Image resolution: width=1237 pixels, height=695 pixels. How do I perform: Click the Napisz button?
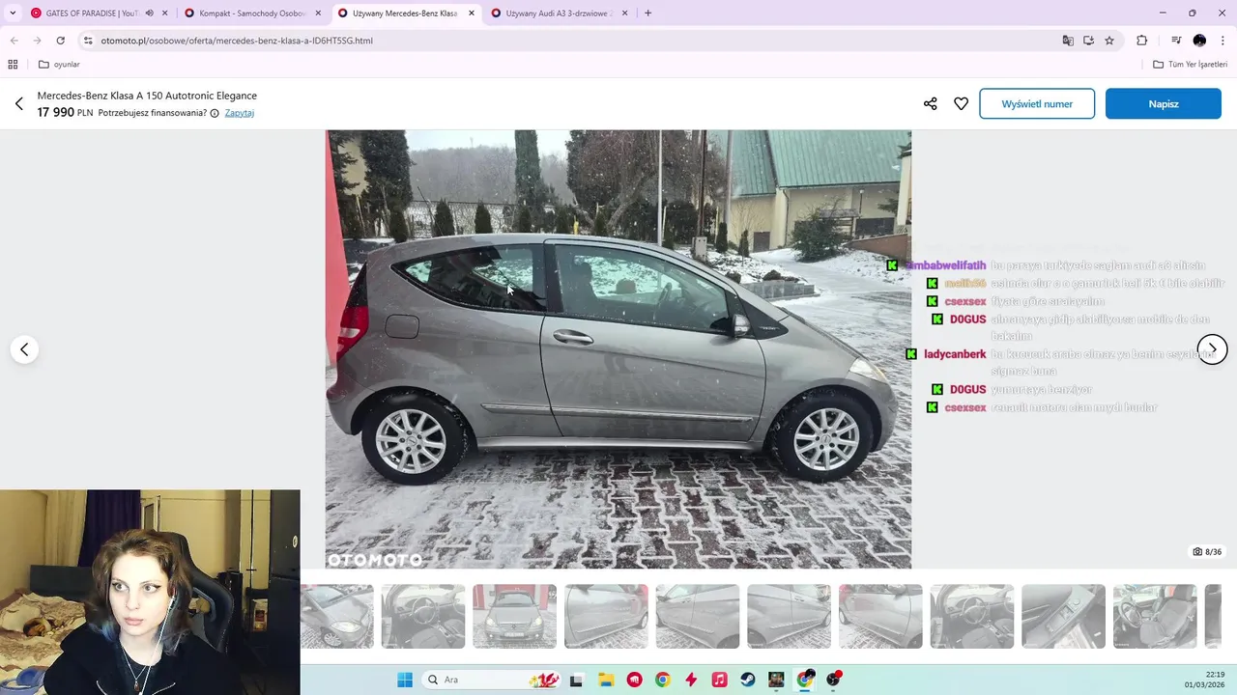[1164, 103]
